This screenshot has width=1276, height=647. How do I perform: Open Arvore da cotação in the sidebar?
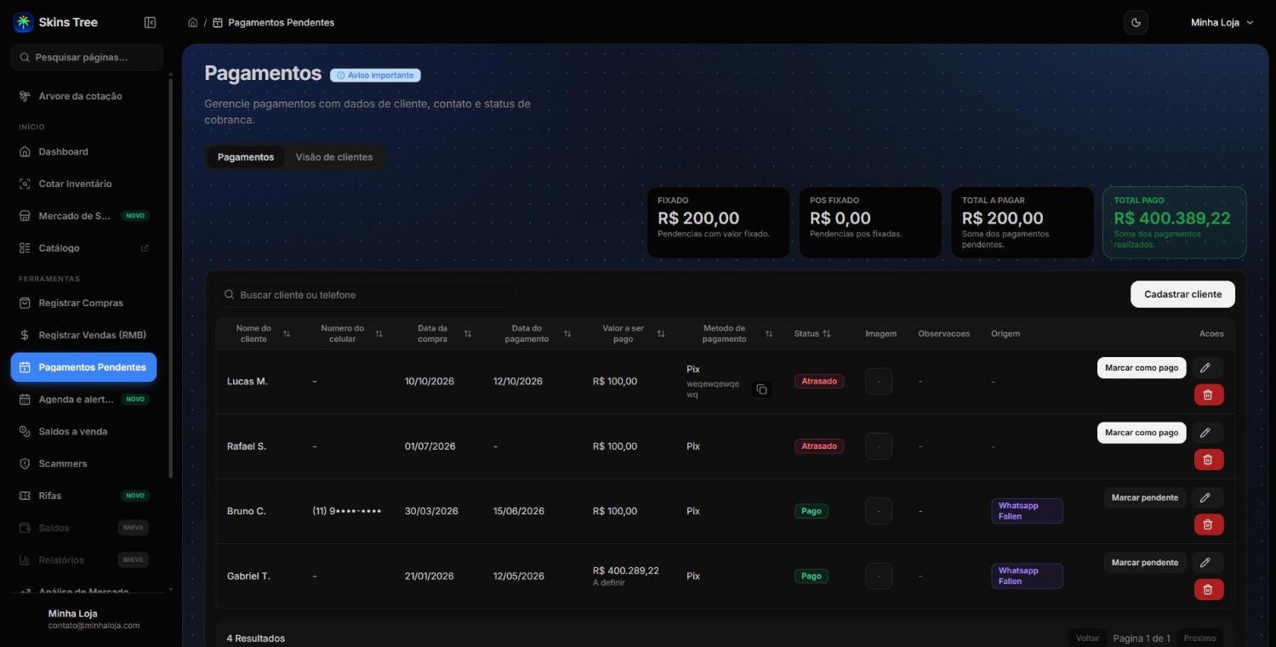point(83,96)
